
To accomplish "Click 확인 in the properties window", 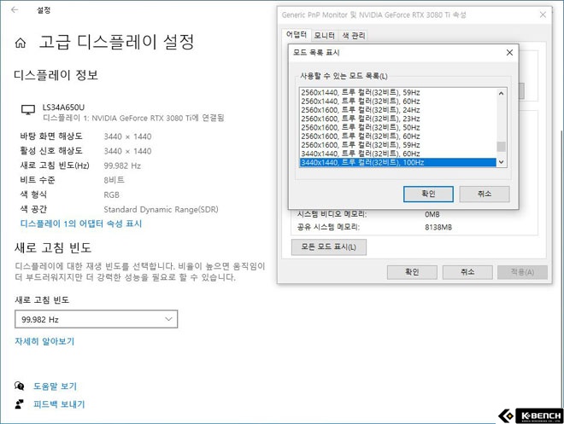I will [x=412, y=272].
